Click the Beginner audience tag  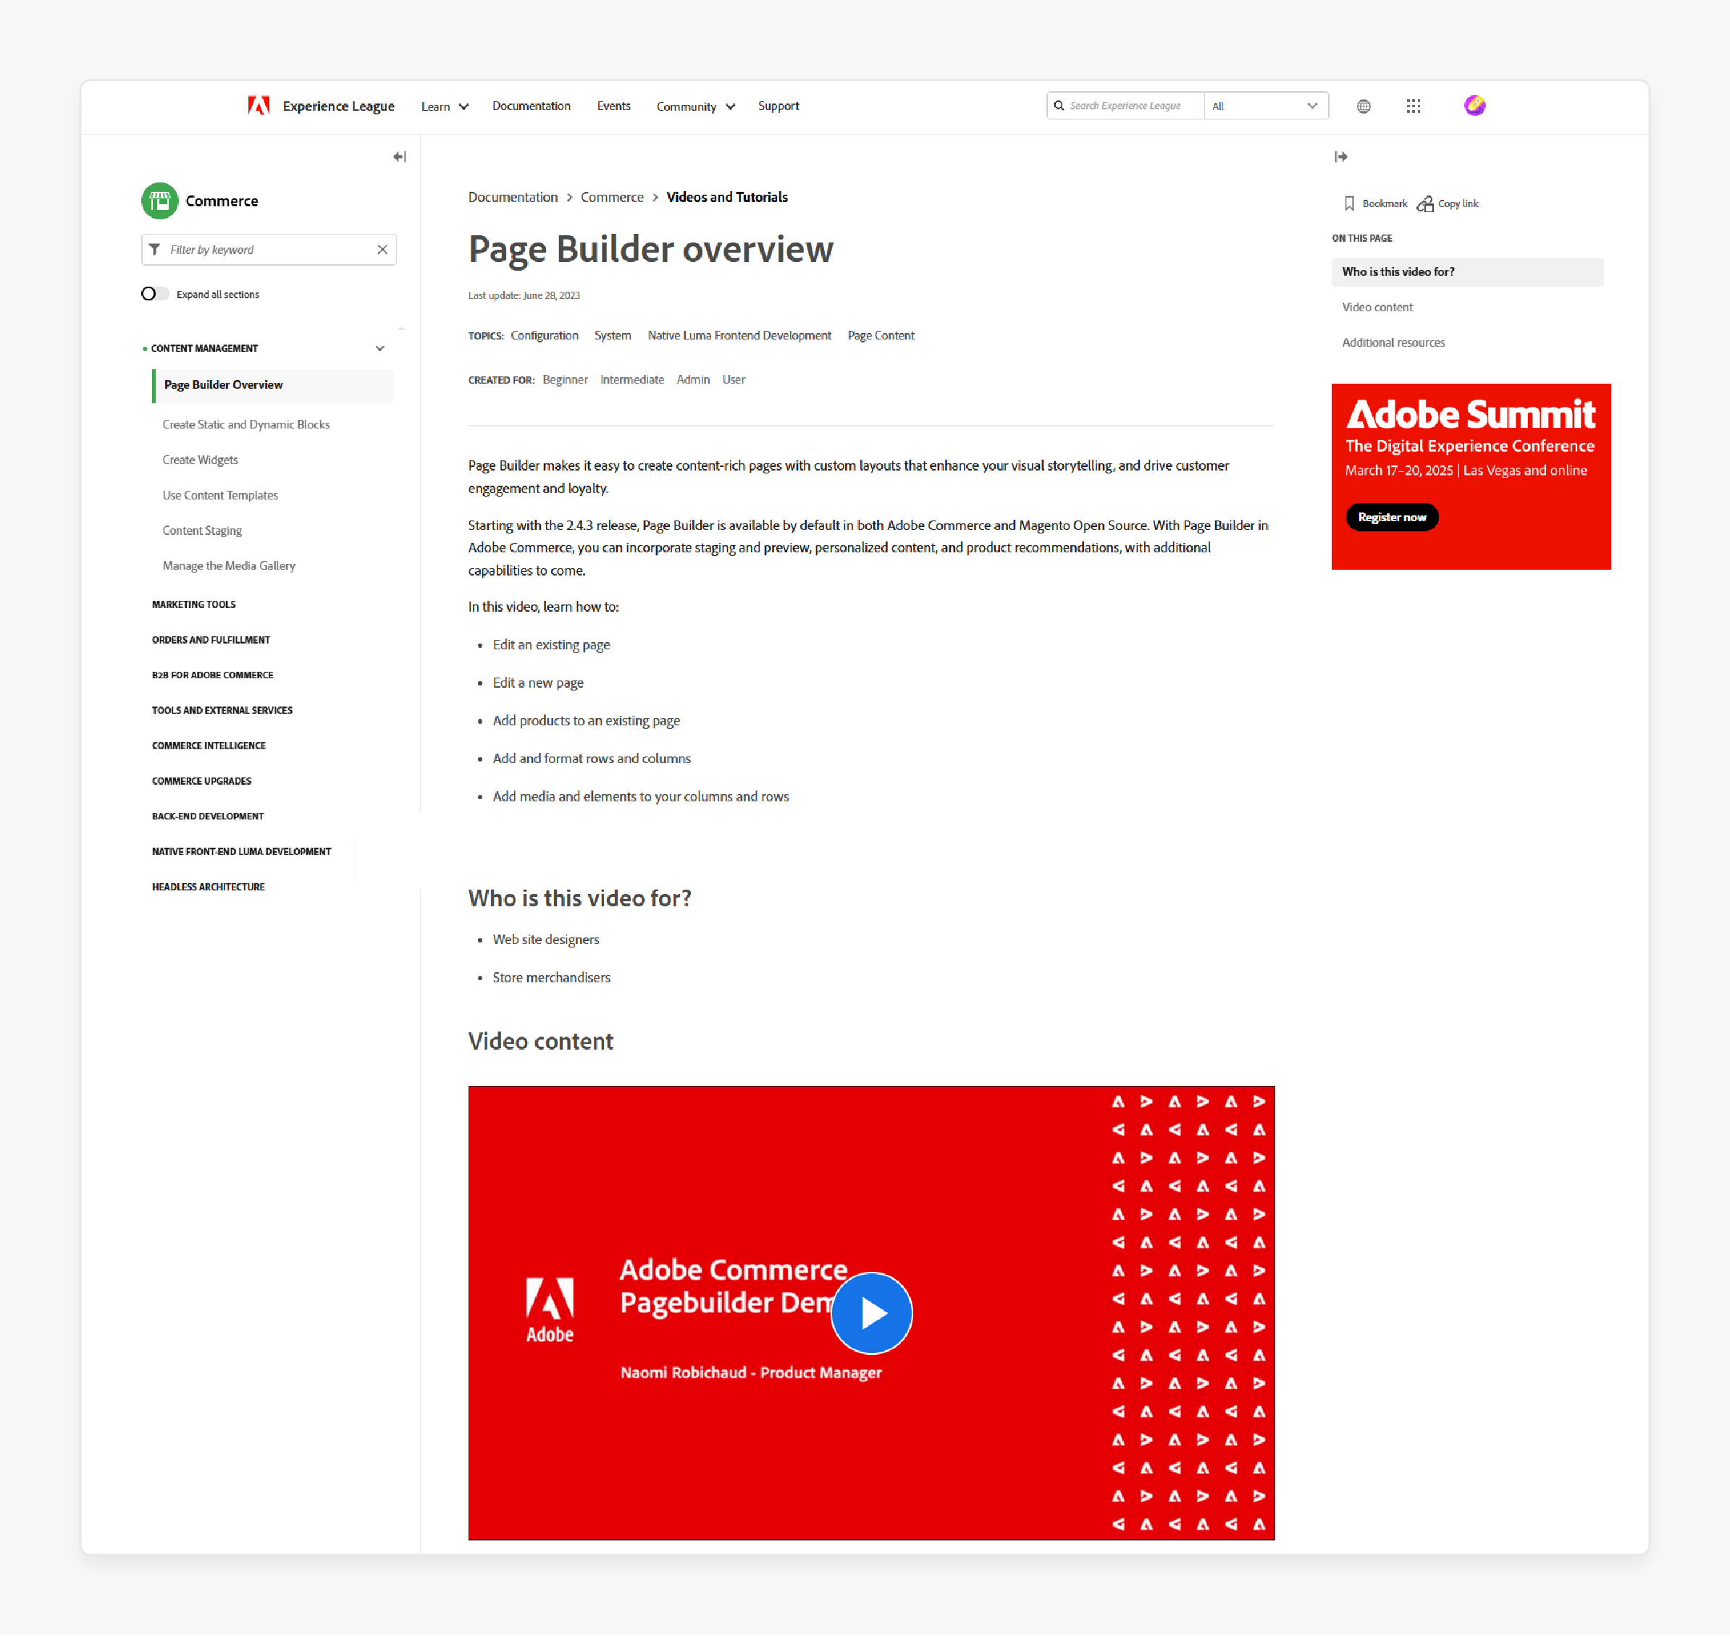coord(566,380)
